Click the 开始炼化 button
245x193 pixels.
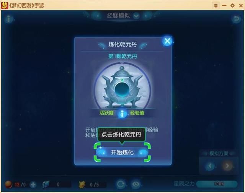tap(122, 152)
